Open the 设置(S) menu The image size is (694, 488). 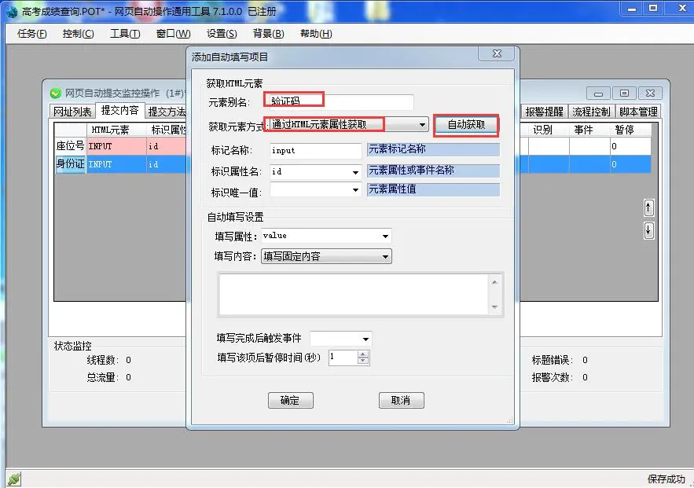222,33
